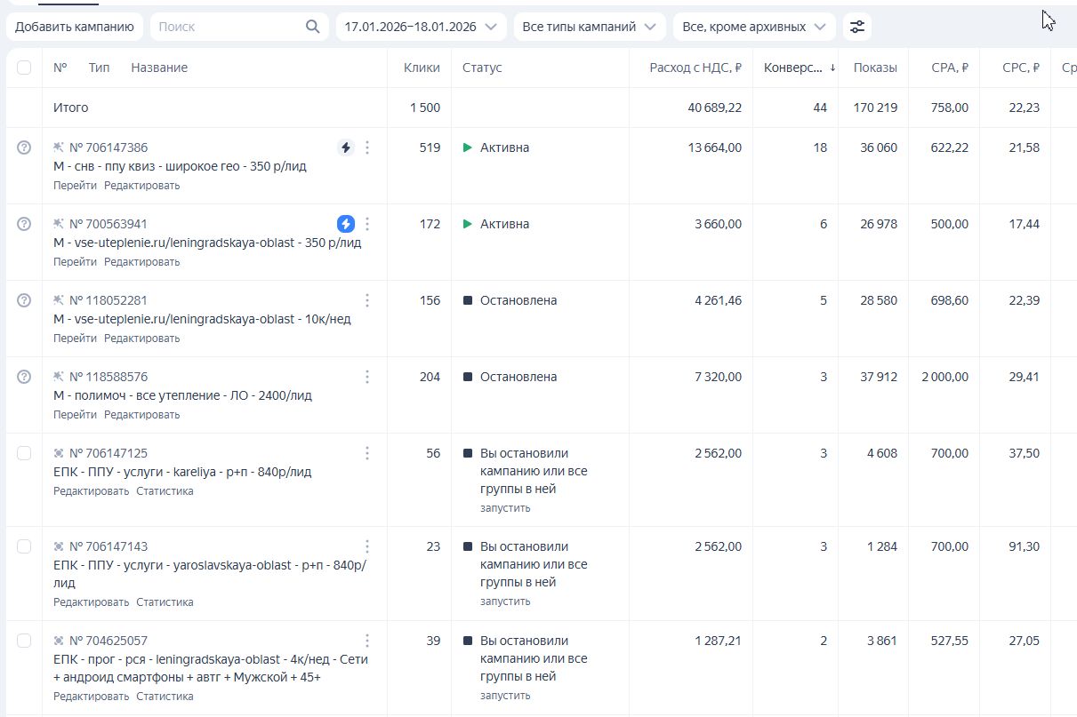Open three-dot menu for campaign 704625057
The image size is (1077, 717).
pyautogui.click(x=367, y=641)
